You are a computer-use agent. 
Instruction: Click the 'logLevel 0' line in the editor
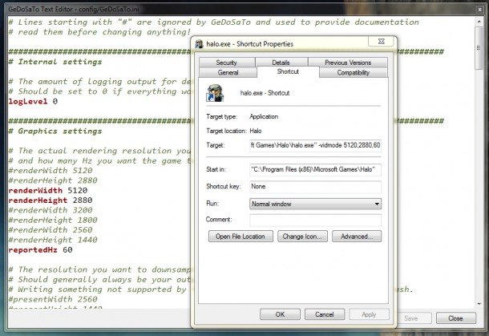pos(33,101)
